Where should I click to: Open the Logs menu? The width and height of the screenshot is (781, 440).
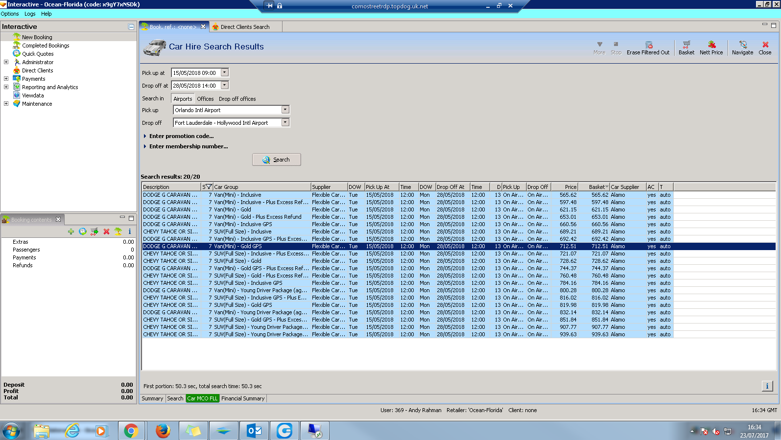pos(30,14)
